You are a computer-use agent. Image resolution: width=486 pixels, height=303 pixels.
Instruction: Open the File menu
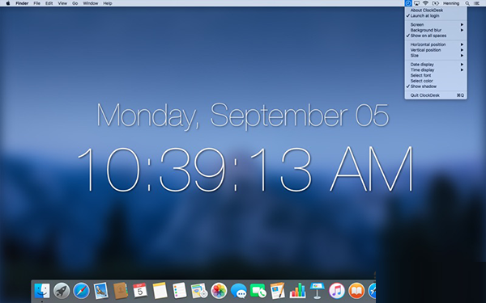coord(37,3)
